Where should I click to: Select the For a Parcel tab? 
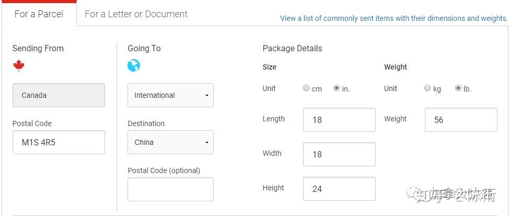39,14
